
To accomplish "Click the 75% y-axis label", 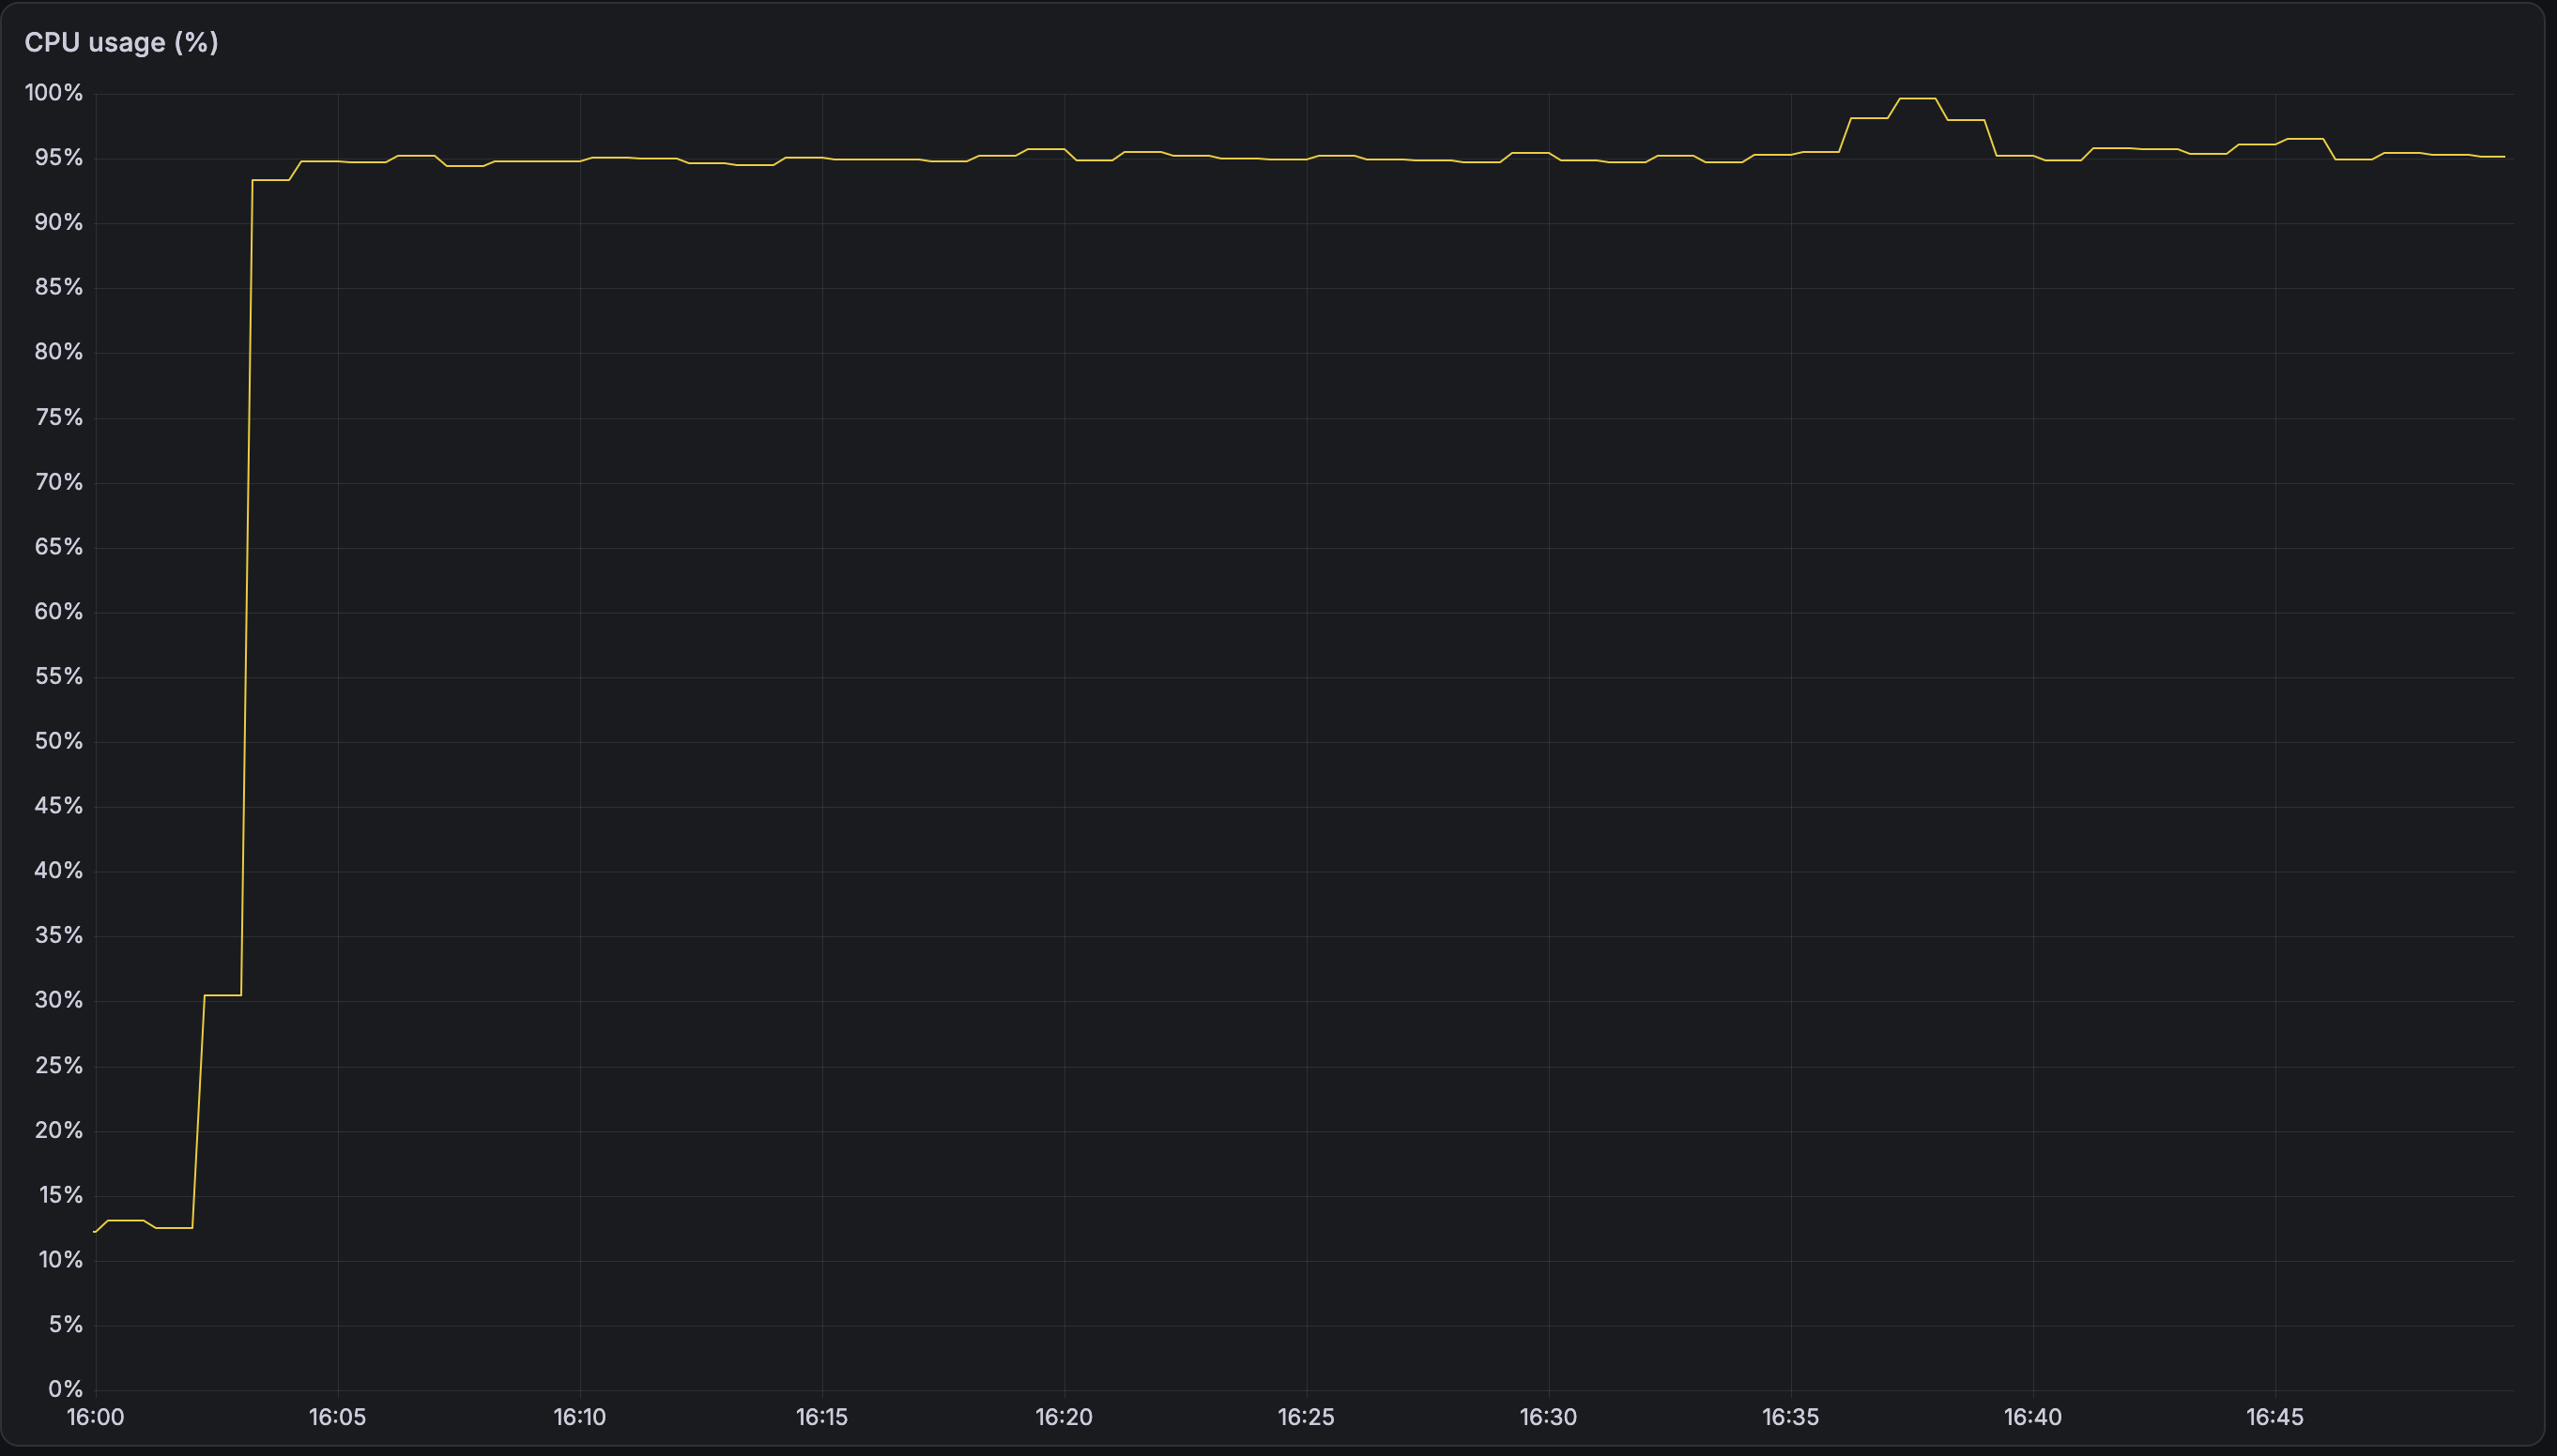I will [x=59, y=417].
